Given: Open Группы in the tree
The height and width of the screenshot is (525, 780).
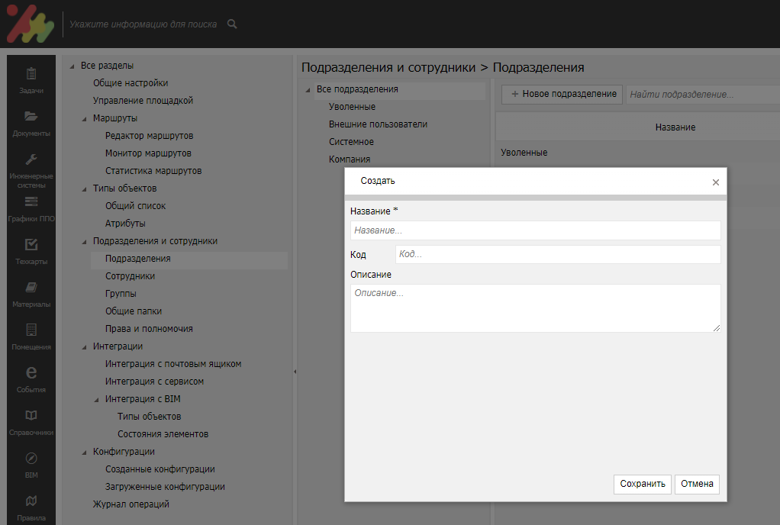Looking at the screenshot, I should (121, 293).
